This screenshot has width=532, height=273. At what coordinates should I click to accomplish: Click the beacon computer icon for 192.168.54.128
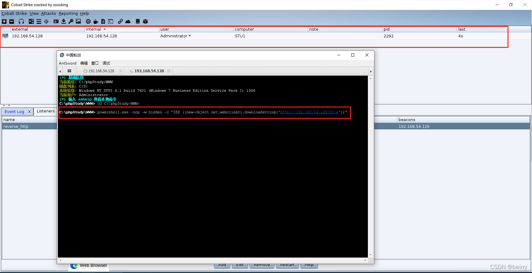tap(5, 36)
